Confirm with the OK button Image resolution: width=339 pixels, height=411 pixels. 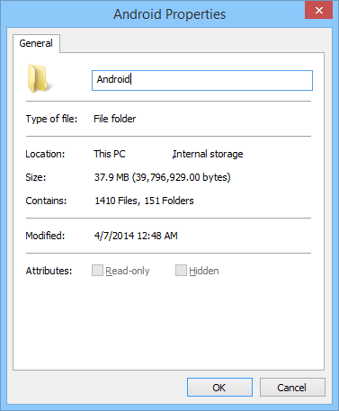tap(219, 388)
